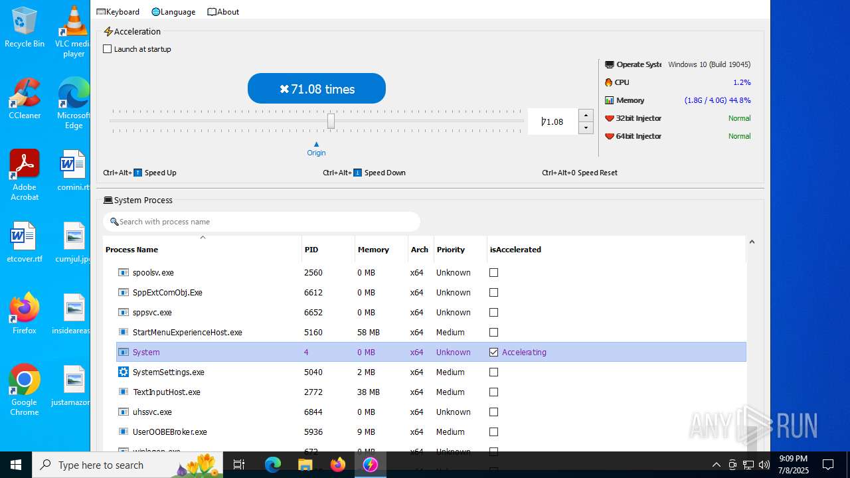The image size is (850, 478).
Task: Check accelerate box for SystemSettings.exe
Action: [x=493, y=372]
